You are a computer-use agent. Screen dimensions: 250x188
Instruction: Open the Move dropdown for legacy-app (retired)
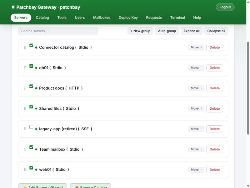(x=196, y=129)
